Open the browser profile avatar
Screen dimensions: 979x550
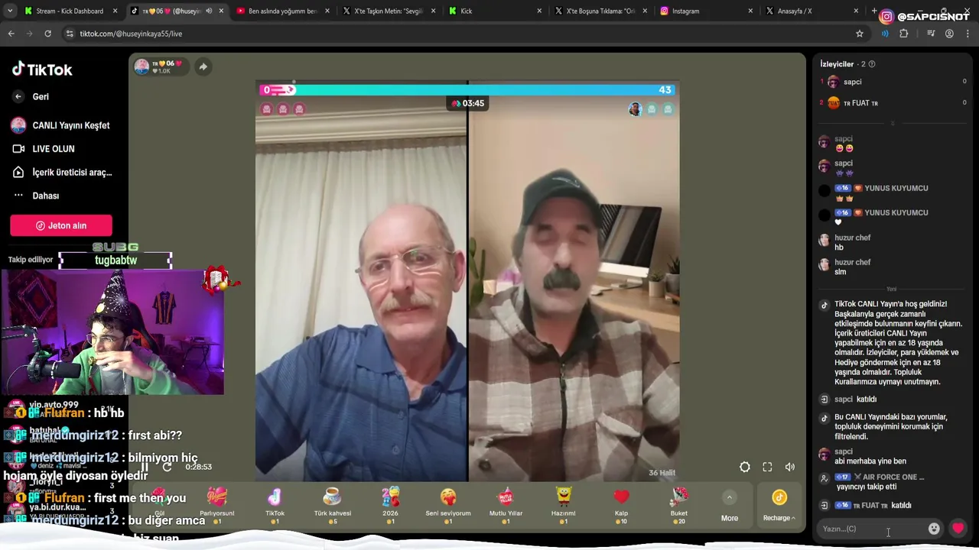click(949, 34)
